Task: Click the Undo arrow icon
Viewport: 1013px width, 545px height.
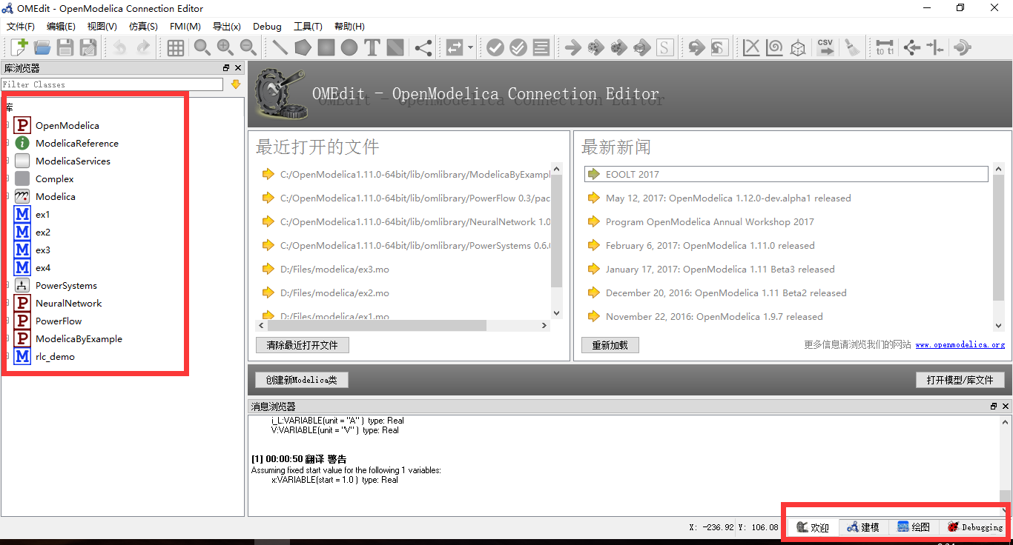Action: click(120, 48)
